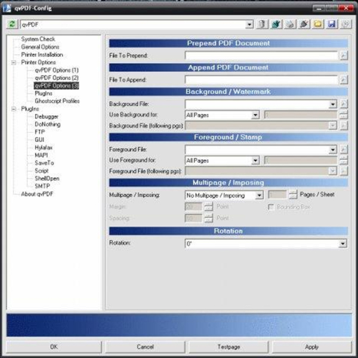
Task: Select the Script plugin
Action: (42, 171)
